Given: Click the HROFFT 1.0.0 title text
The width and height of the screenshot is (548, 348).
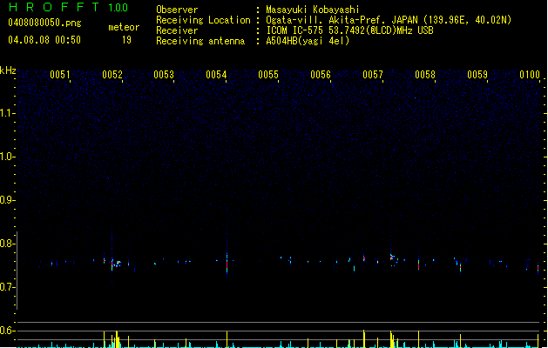Looking at the screenshot, I should (68, 7).
